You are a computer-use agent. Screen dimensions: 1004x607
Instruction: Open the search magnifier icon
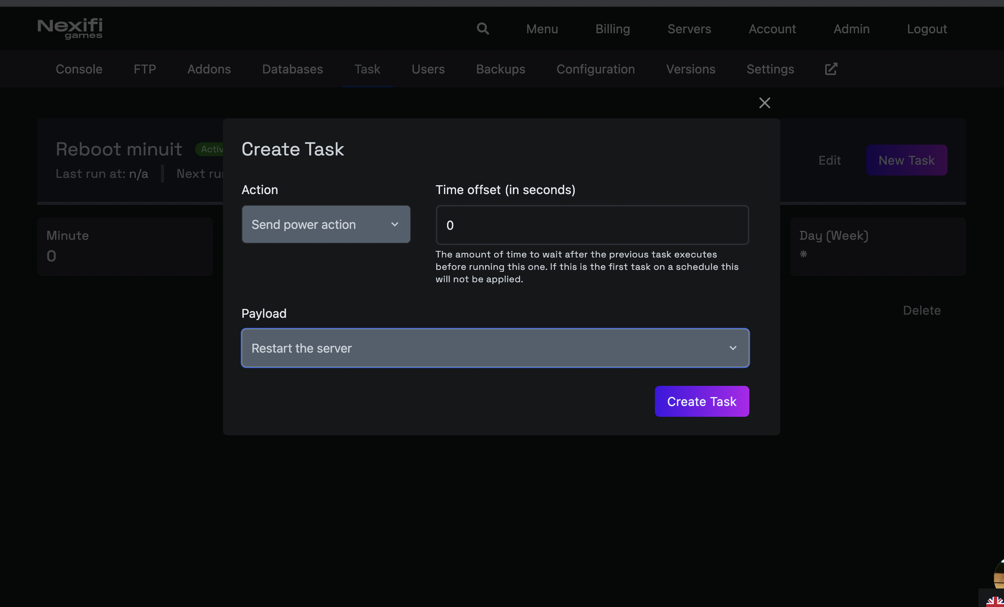(x=482, y=29)
